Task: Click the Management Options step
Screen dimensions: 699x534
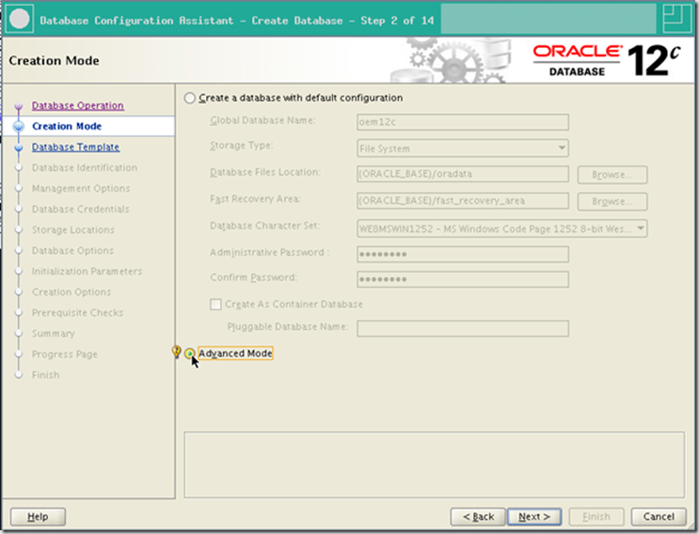Action: point(81,188)
